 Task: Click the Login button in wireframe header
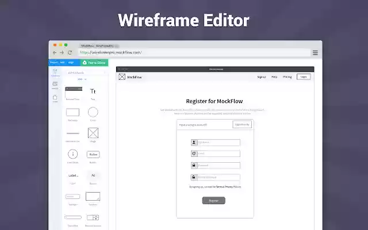click(x=304, y=76)
